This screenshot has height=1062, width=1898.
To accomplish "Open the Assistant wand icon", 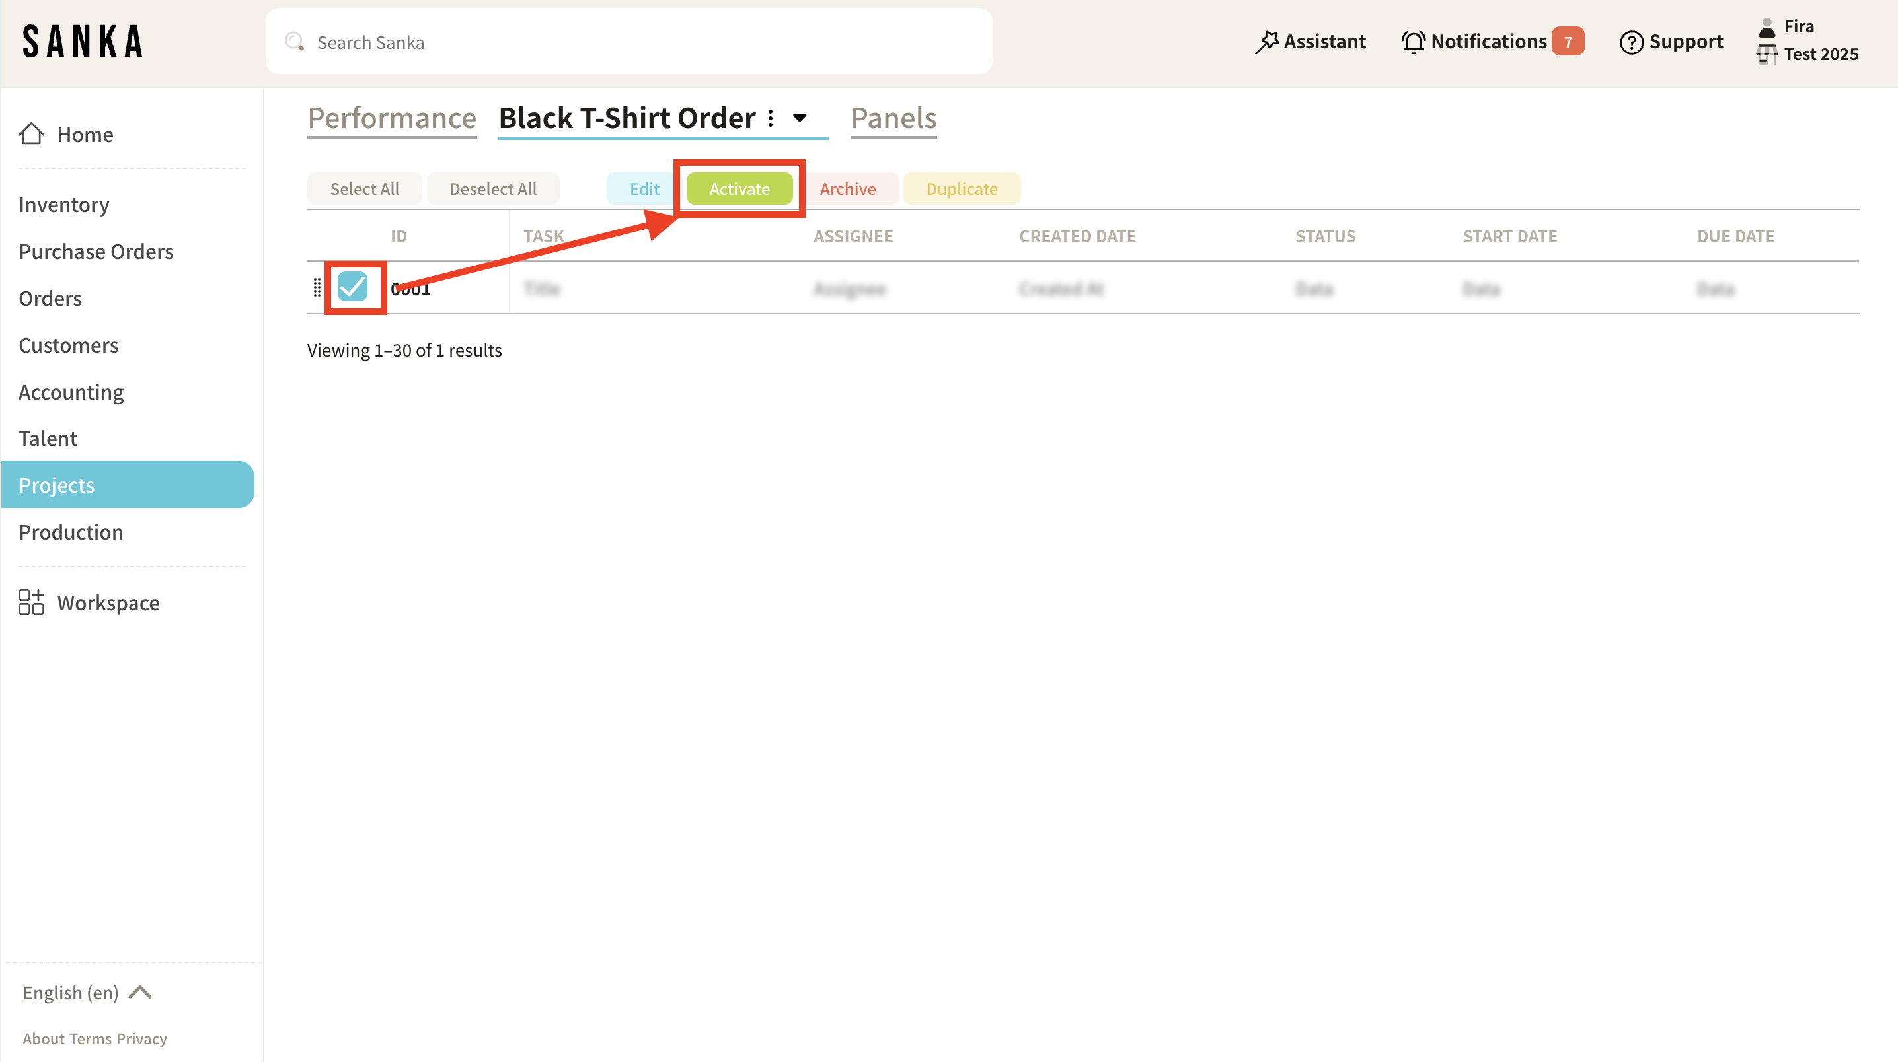I will [x=1267, y=42].
